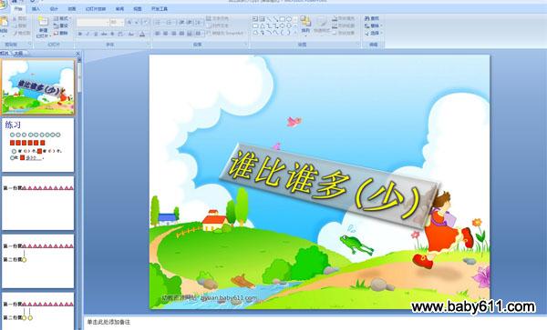Switch to the Design (设计) tab

[x=54, y=9]
